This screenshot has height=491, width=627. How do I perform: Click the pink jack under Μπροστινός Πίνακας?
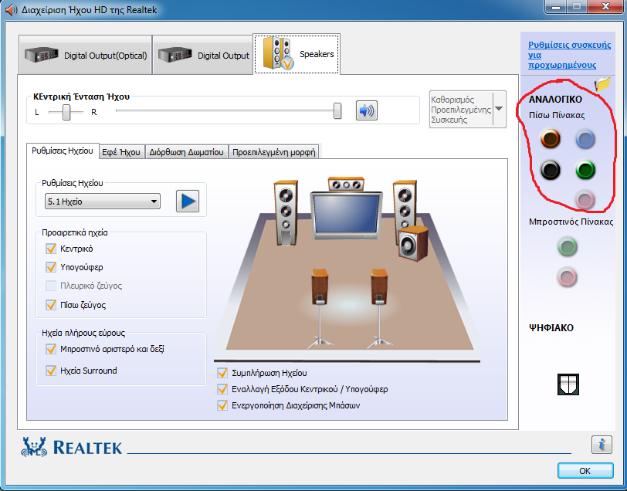[568, 276]
